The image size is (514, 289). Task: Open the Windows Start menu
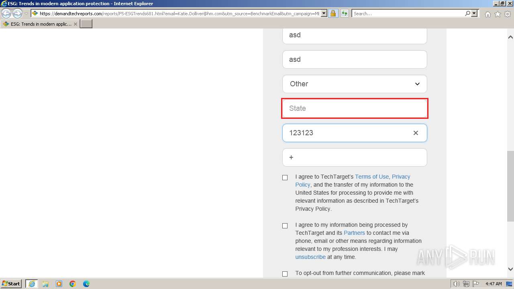coord(11,284)
